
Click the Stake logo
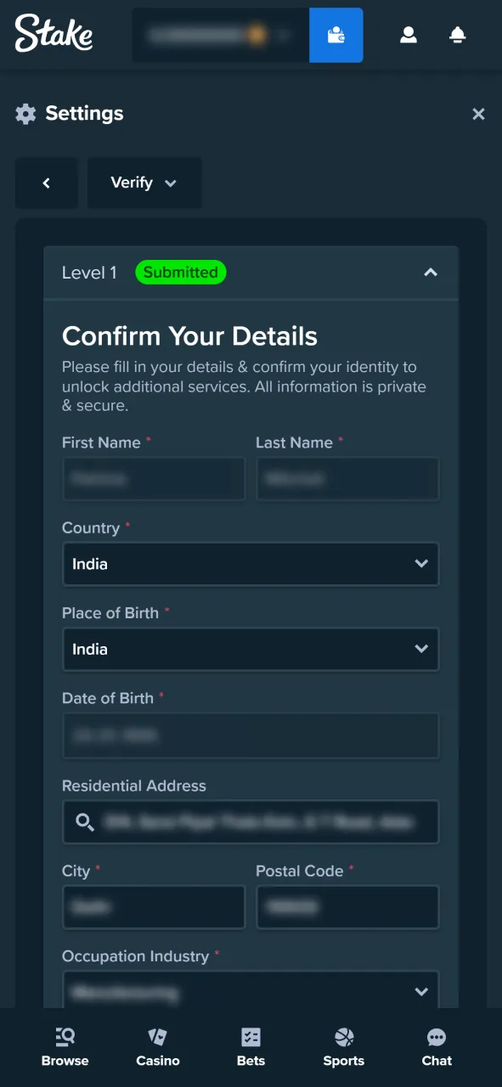click(54, 35)
